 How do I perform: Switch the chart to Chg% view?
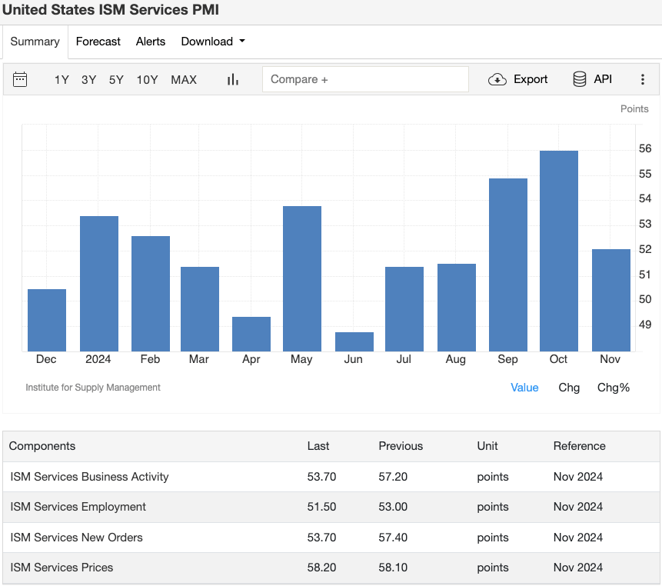click(x=613, y=388)
